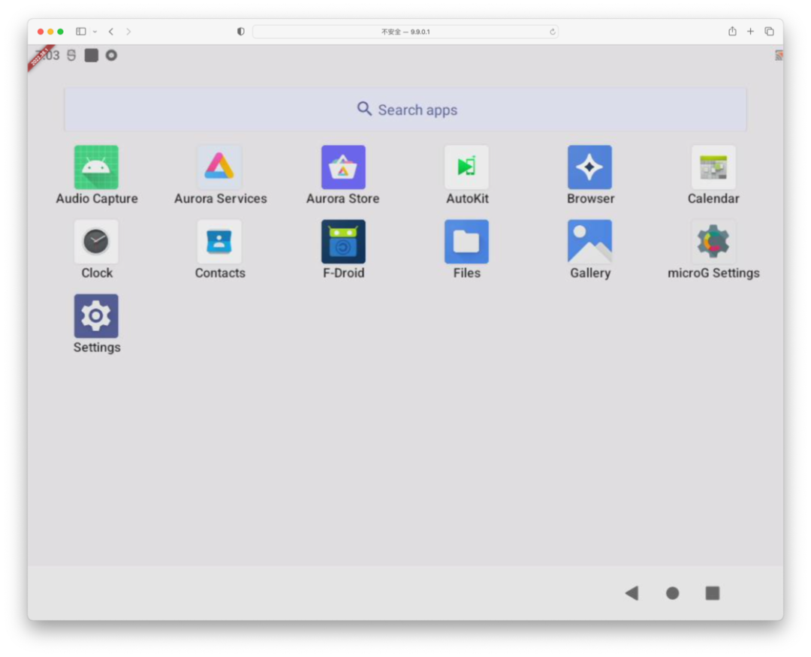Reload the page in Safari
The width and height of the screenshot is (811, 657).
tap(553, 32)
